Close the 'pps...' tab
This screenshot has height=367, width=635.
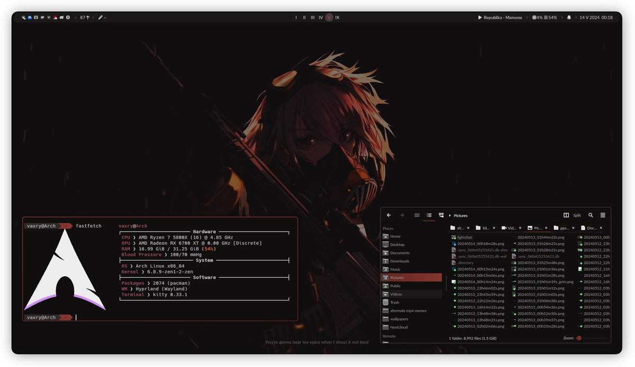point(574,228)
